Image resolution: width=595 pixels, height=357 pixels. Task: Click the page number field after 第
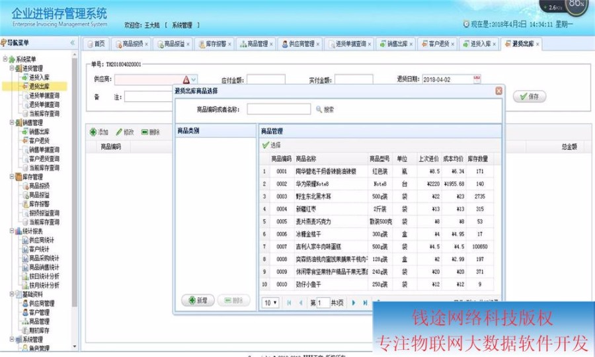point(323,303)
